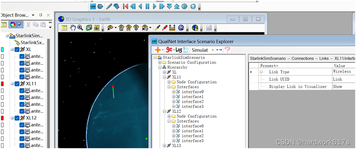356x149 pixels.
Task: Play the animation in reverse
Action: click(x=141, y=7)
